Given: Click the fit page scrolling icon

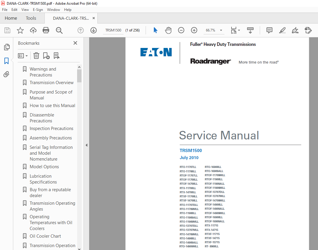Looking at the screenshot, I should 234,30.
